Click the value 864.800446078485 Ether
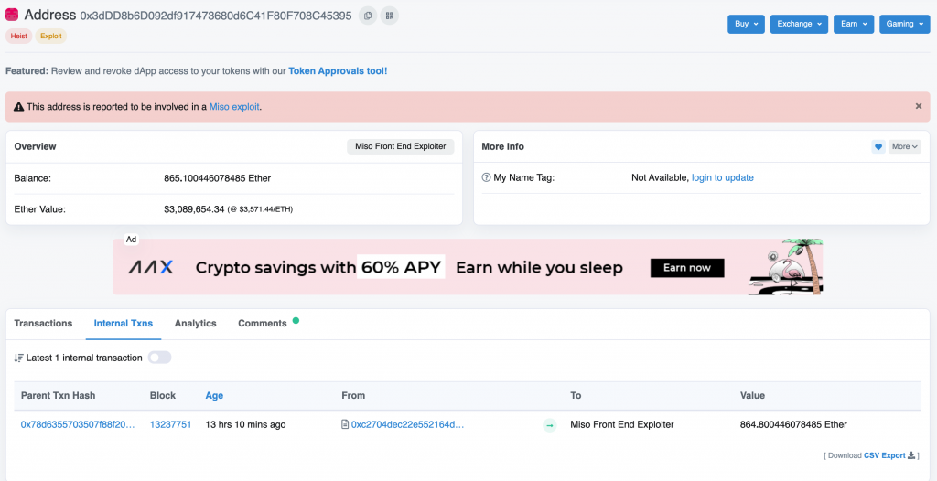The width and height of the screenshot is (937, 481). (x=793, y=425)
